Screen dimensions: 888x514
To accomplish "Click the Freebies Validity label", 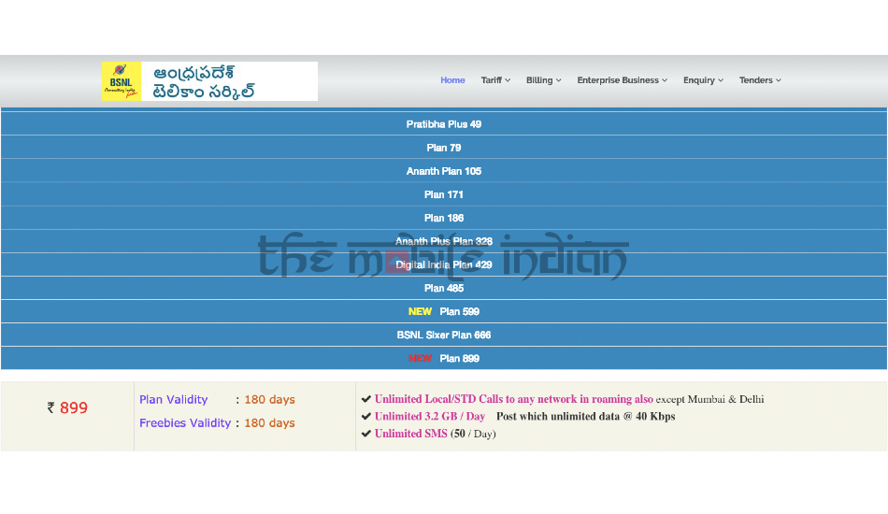I will coord(185,422).
